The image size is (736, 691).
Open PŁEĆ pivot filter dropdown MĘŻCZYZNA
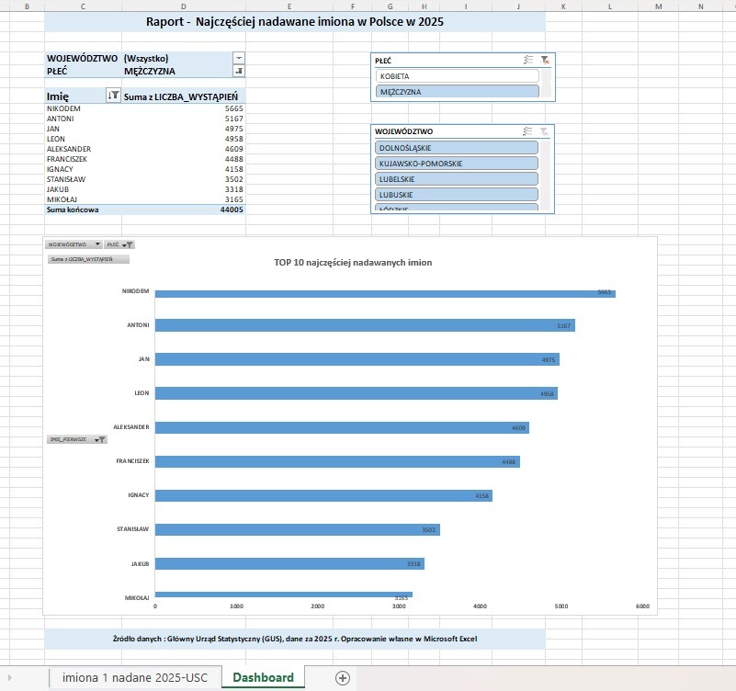(x=239, y=71)
